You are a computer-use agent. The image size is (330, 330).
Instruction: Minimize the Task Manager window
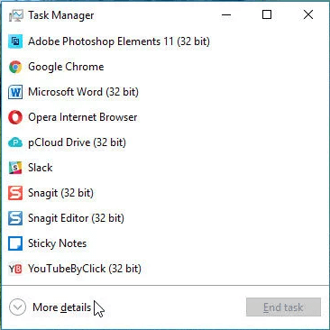coord(226,14)
